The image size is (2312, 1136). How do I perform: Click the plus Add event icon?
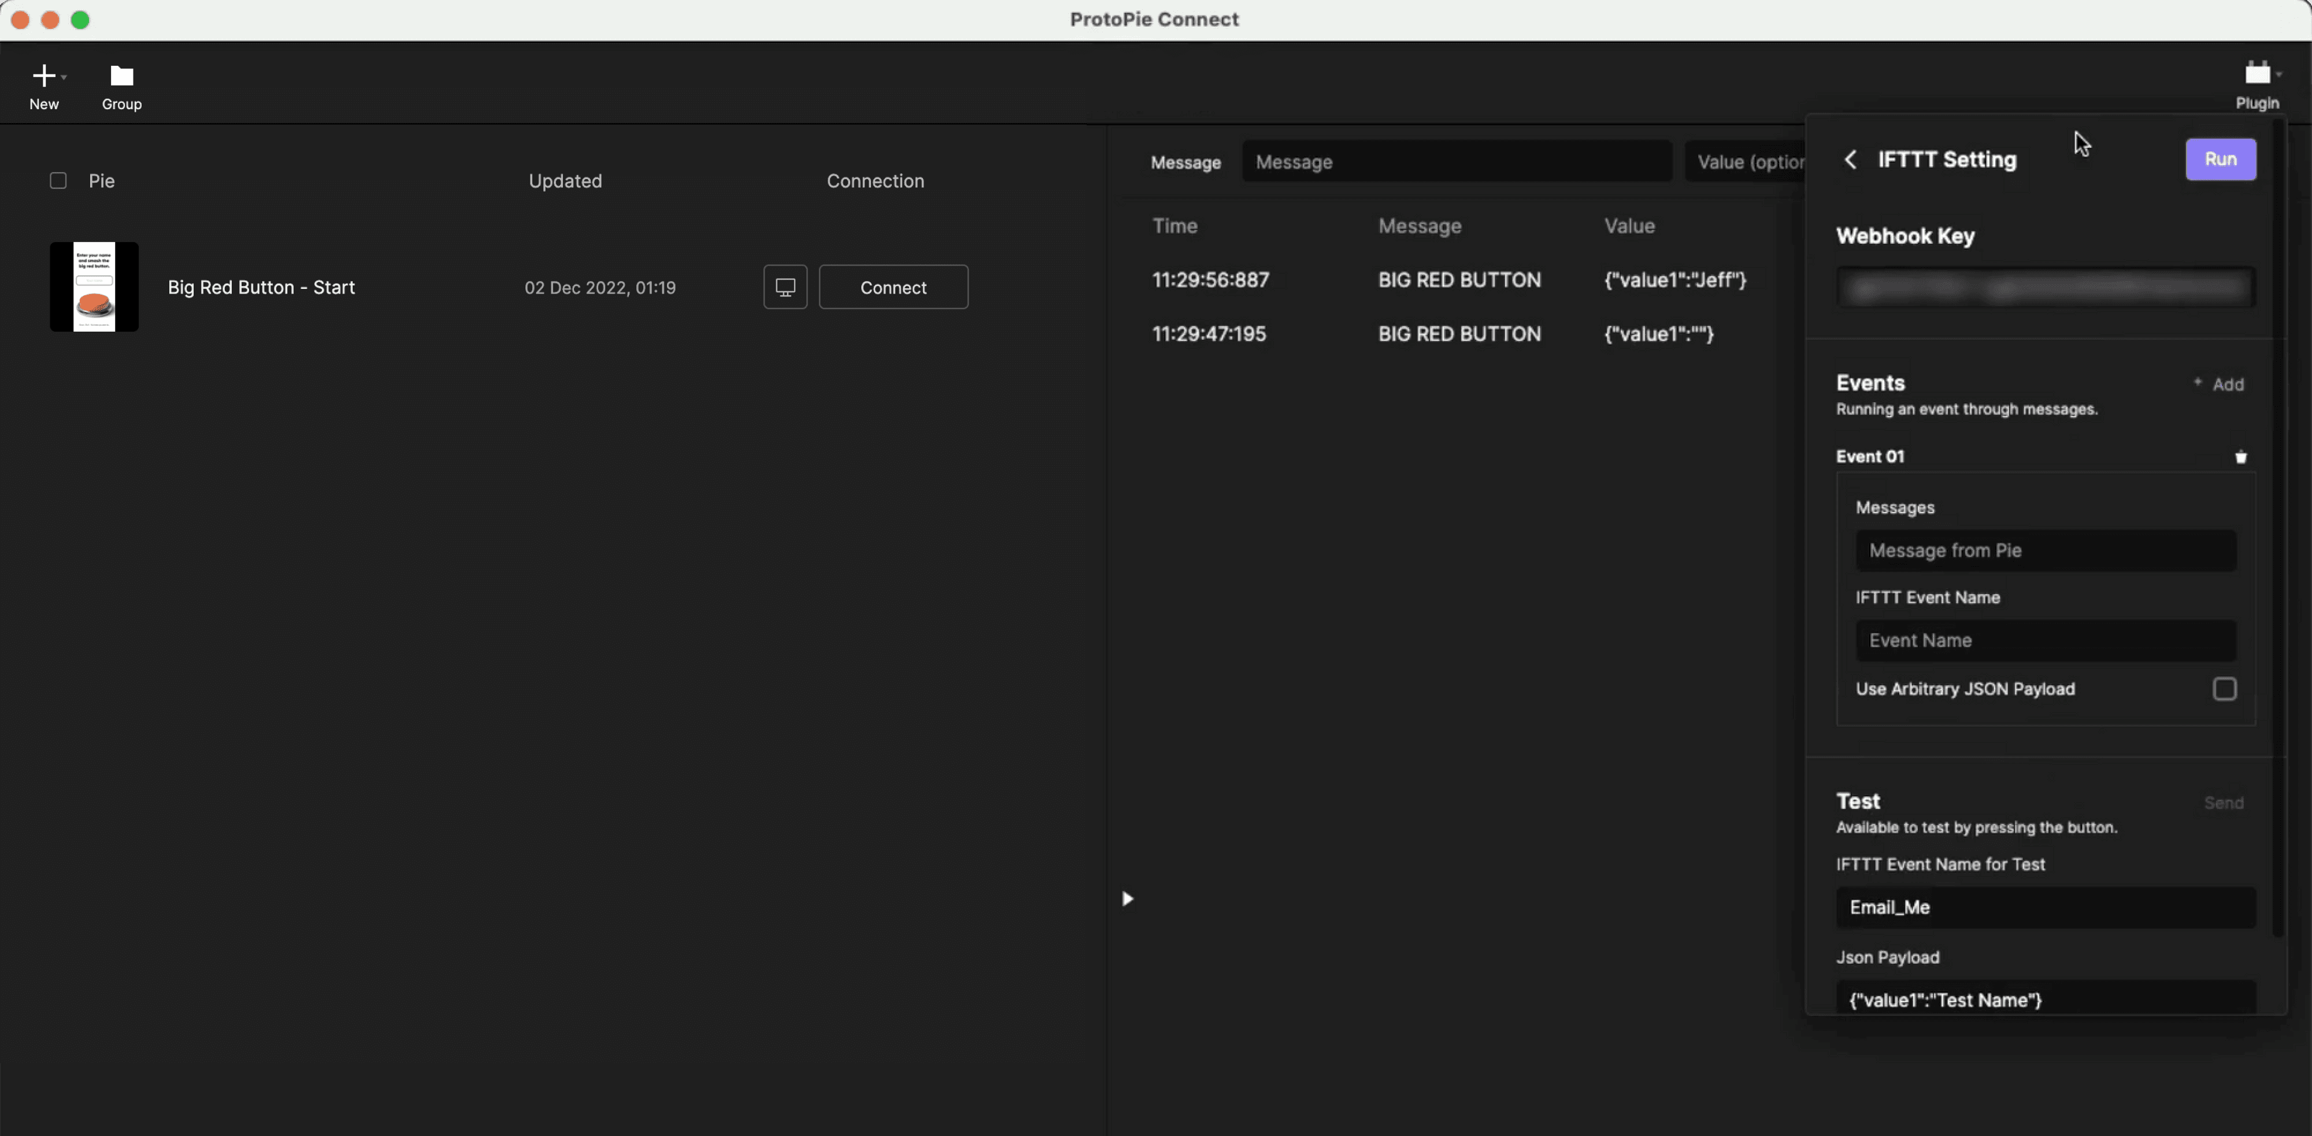(2198, 383)
